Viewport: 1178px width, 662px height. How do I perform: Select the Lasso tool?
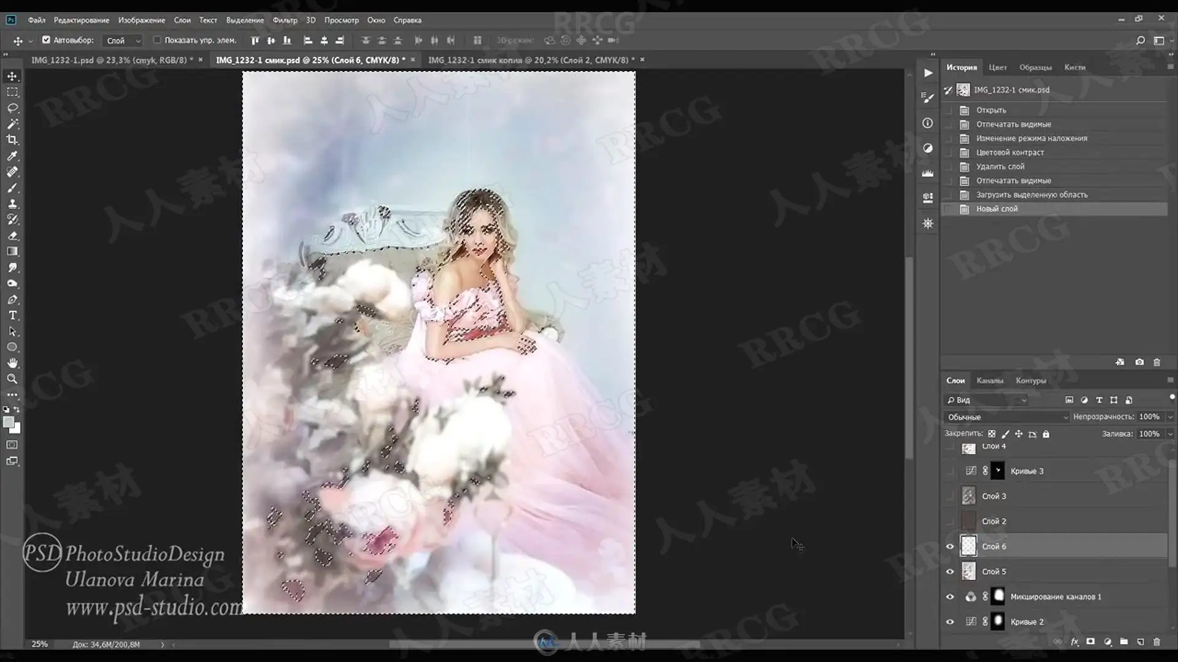[x=12, y=108]
